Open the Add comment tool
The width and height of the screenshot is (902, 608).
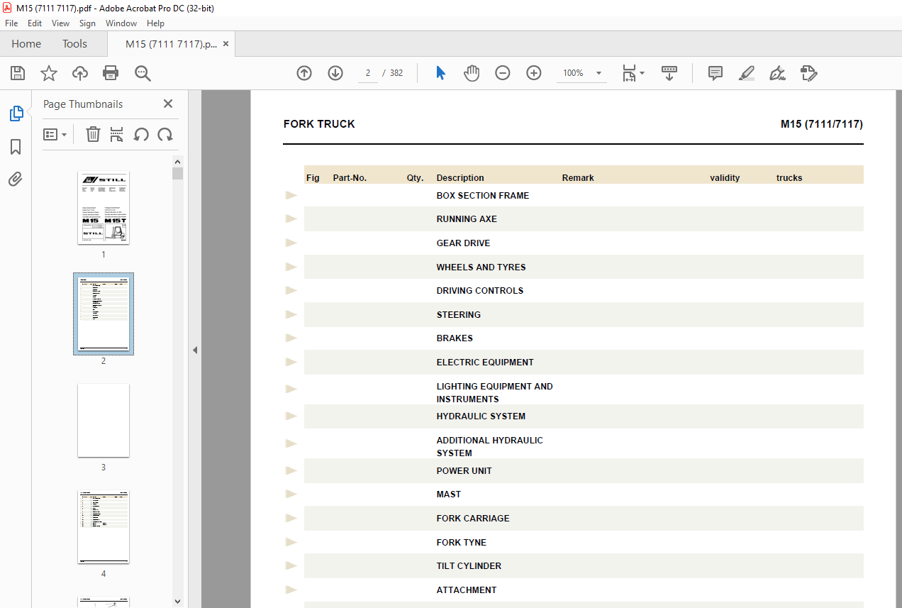tap(716, 73)
